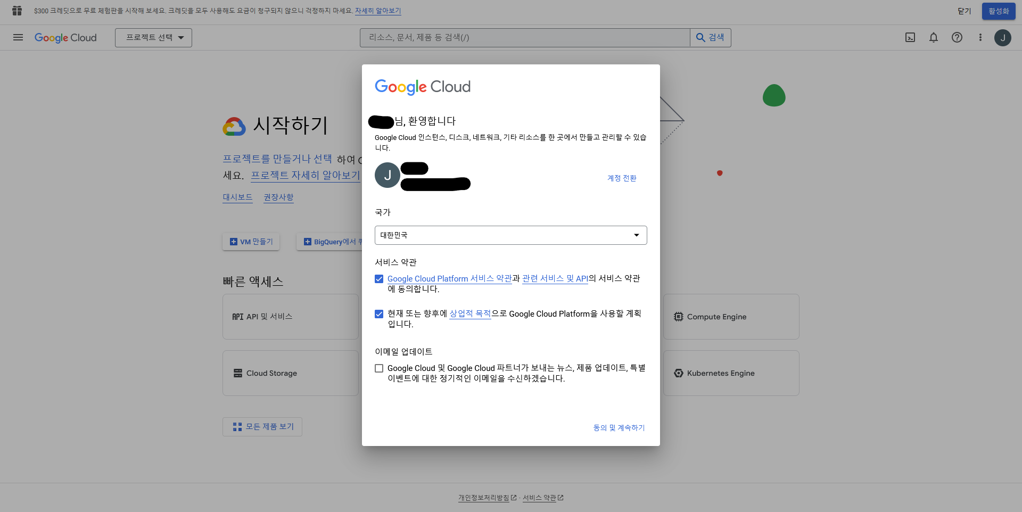
Task: Click the external link icon beside footer 서비스 약관
Action: point(561,498)
